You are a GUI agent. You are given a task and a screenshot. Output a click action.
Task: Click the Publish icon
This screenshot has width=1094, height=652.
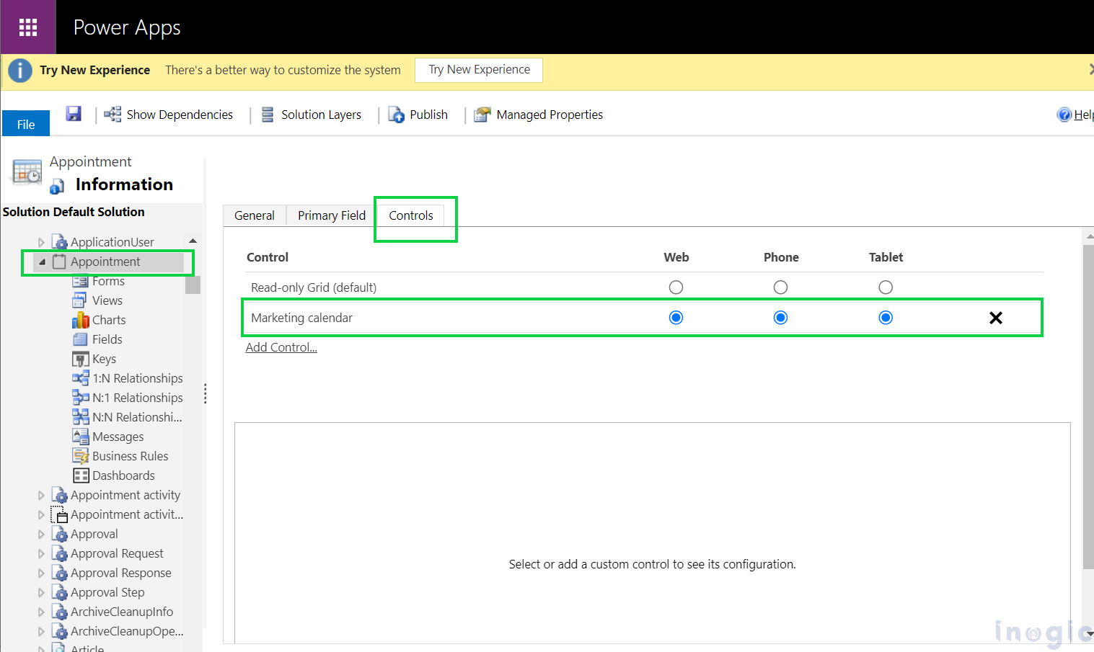tap(397, 115)
